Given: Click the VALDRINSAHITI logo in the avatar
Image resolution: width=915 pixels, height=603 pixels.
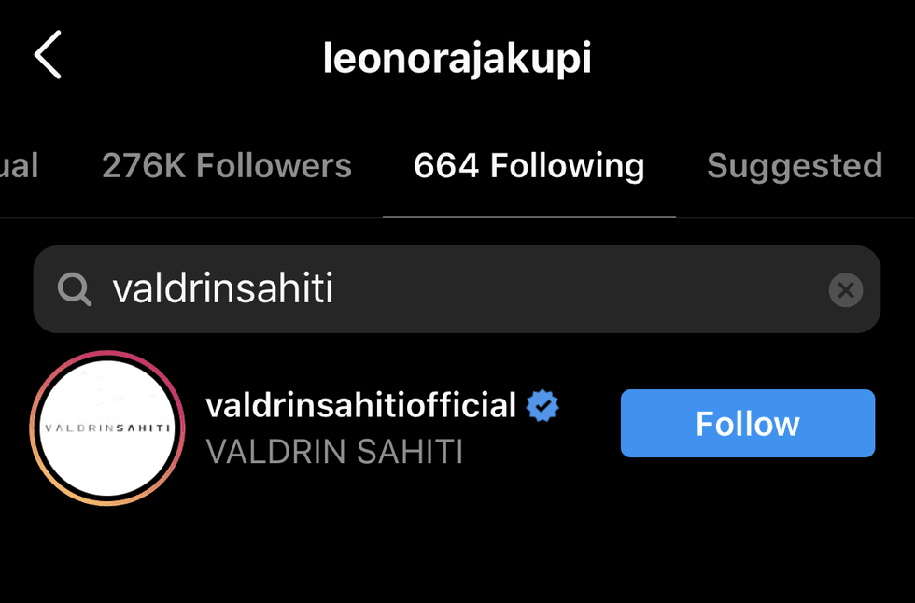Looking at the screenshot, I should (107, 428).
